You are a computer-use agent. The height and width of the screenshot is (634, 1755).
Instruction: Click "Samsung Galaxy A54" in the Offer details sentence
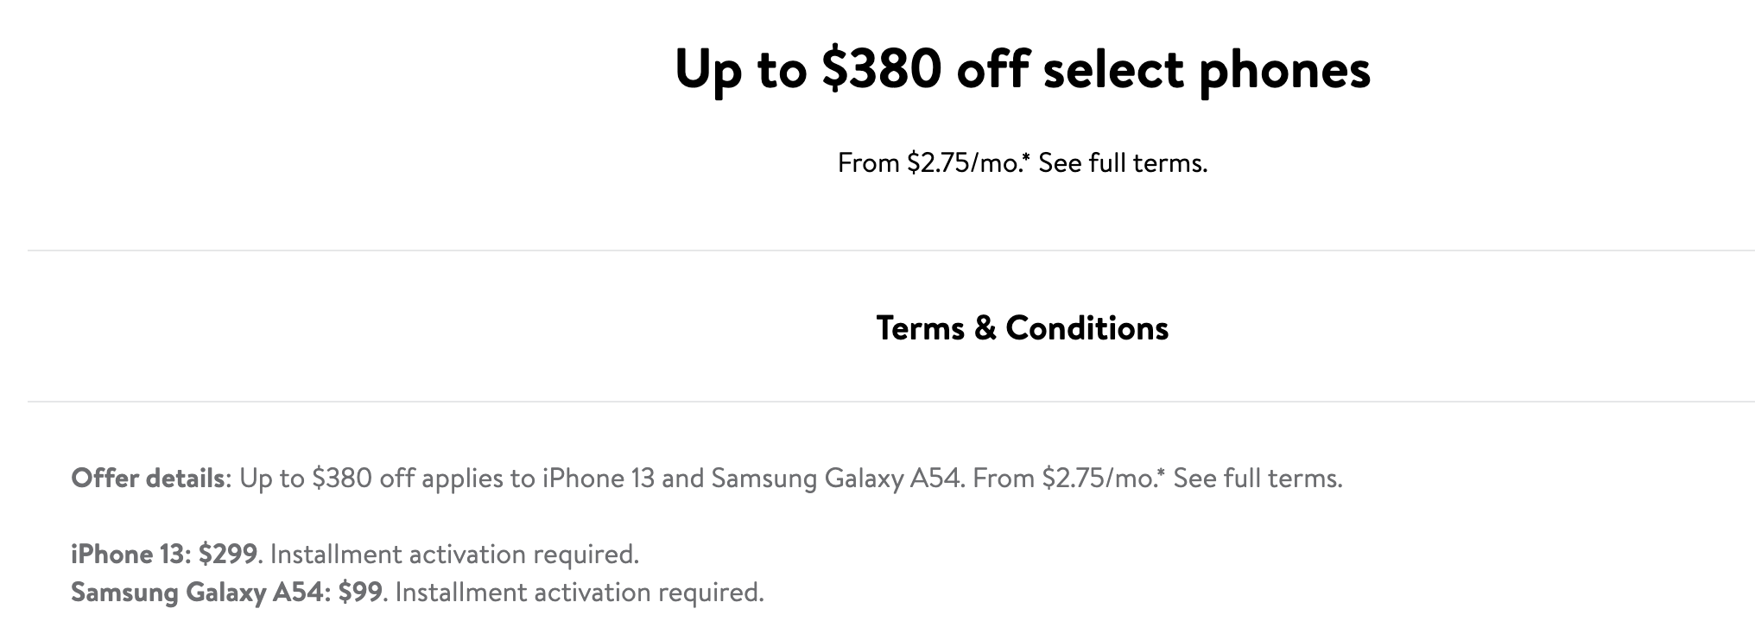coord(836,478)
